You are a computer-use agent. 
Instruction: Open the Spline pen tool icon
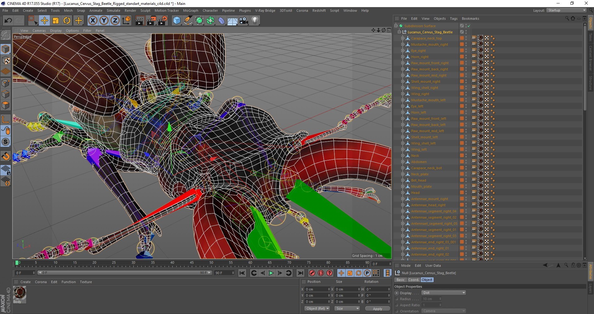(188, 21)
